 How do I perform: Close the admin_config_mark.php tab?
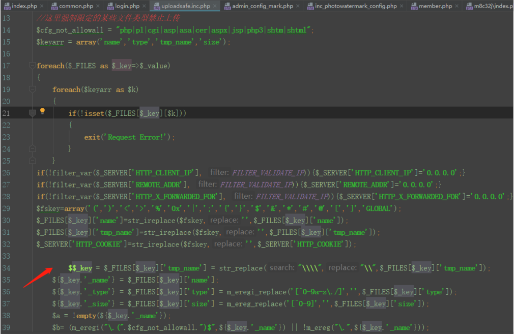[298, 6]
